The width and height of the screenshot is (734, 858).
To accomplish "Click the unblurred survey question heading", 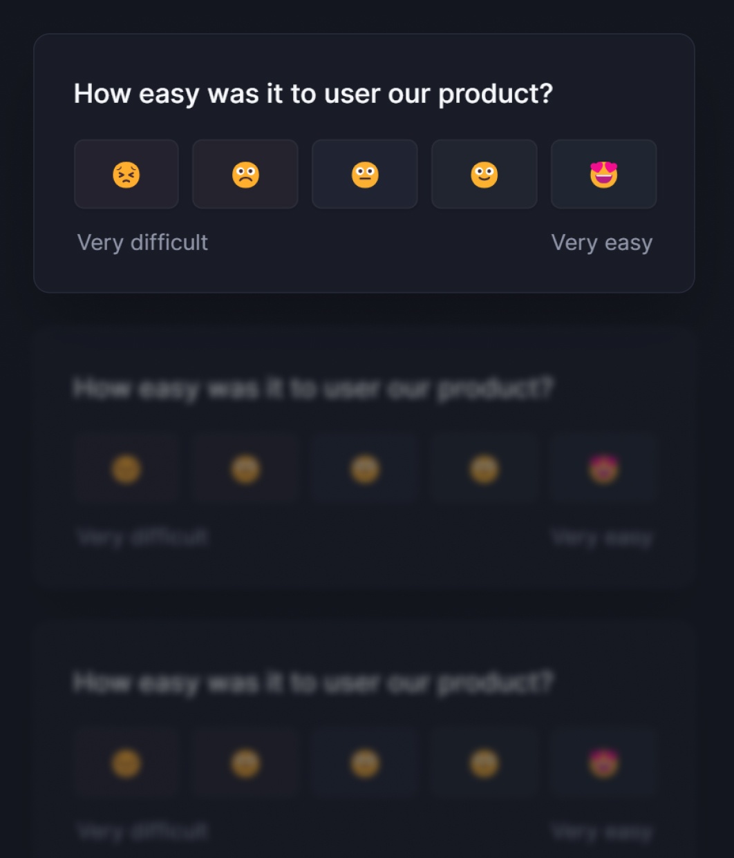I will pos(313,94).
